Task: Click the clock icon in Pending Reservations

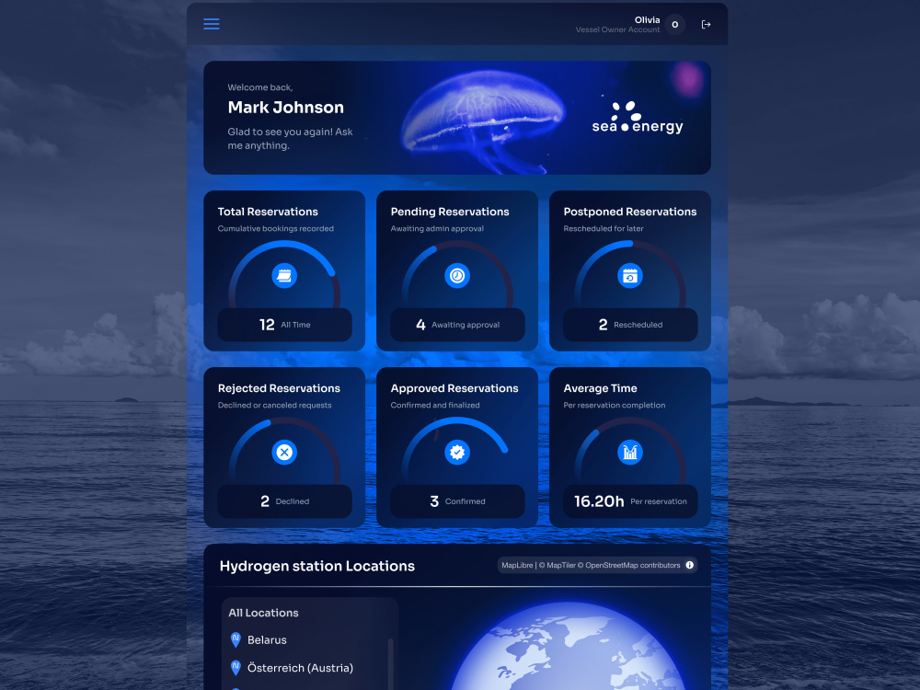Action: 457,276
